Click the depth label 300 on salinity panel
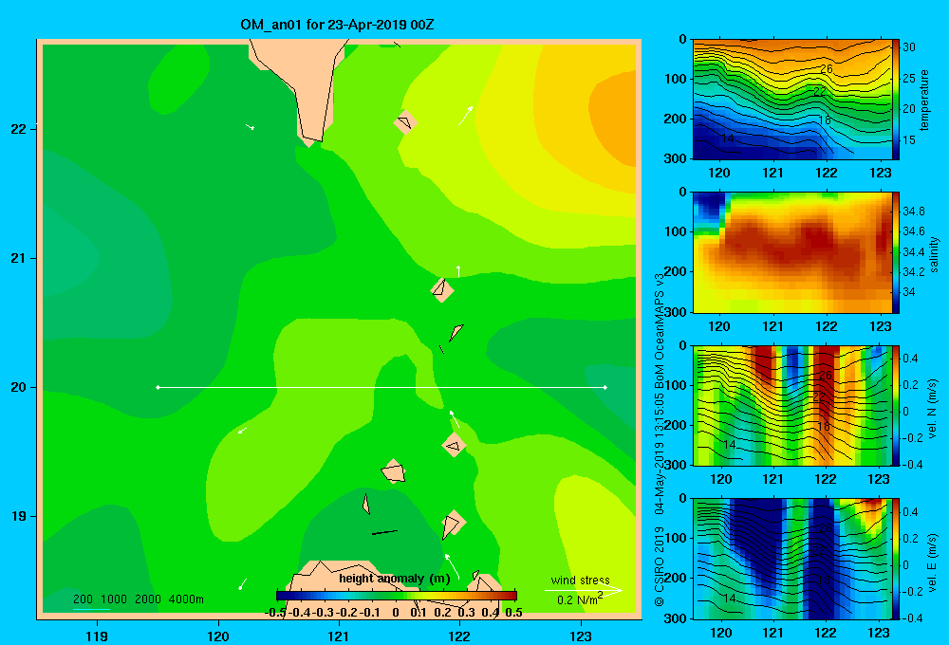 (x=676, y=312)
